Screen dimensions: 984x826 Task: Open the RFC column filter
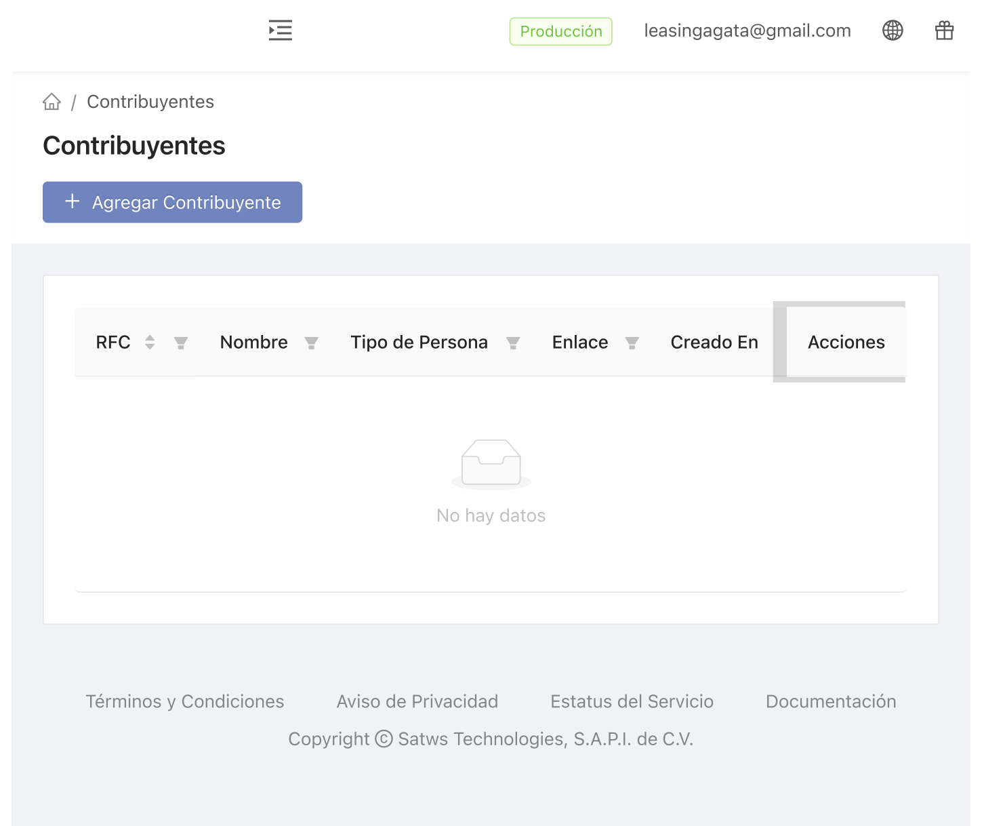pos(181,343)
